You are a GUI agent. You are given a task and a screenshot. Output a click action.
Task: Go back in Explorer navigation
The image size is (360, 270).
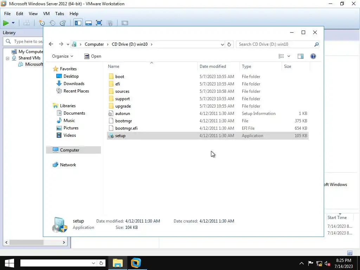click(51, 44)
